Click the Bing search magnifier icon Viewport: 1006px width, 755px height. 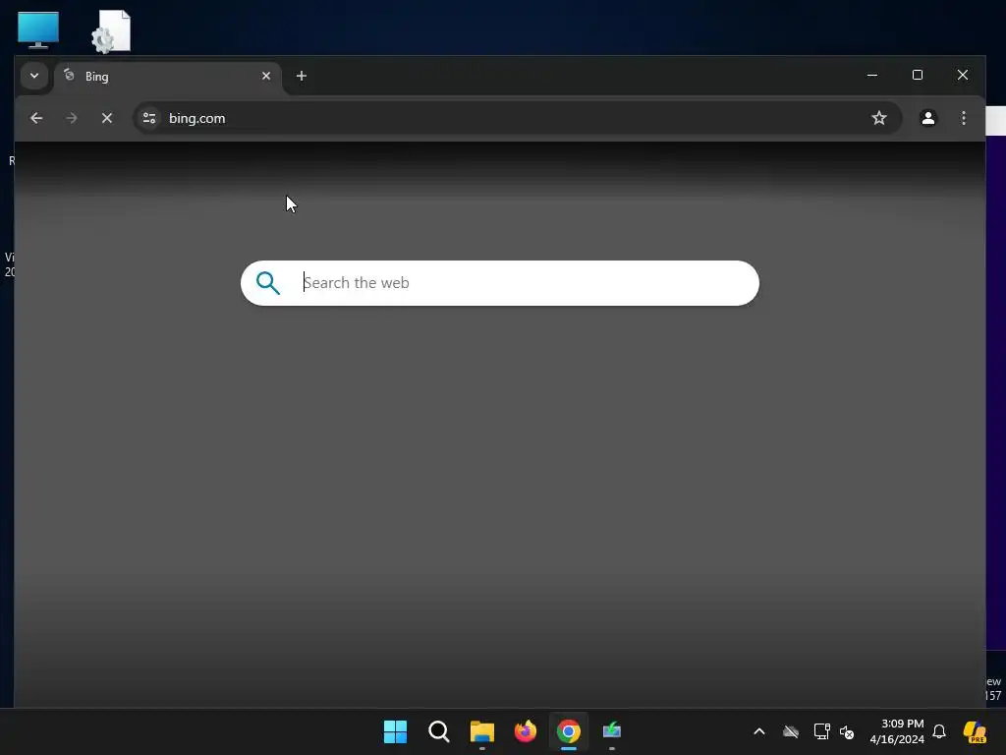click(x=268, y=283)
